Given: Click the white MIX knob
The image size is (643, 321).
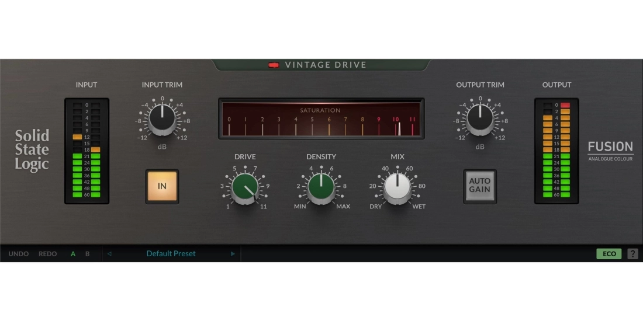Looking at the screenshot, I should (397, 187).
